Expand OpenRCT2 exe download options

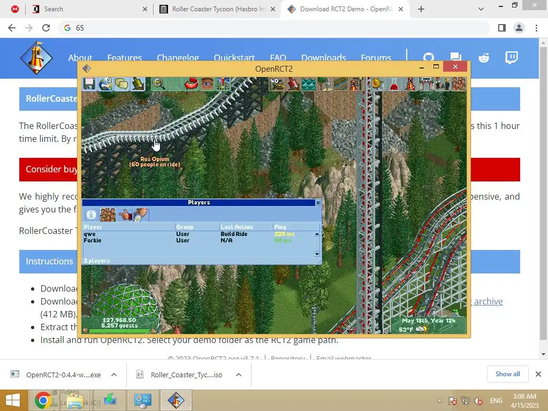[x=114, y=375]
